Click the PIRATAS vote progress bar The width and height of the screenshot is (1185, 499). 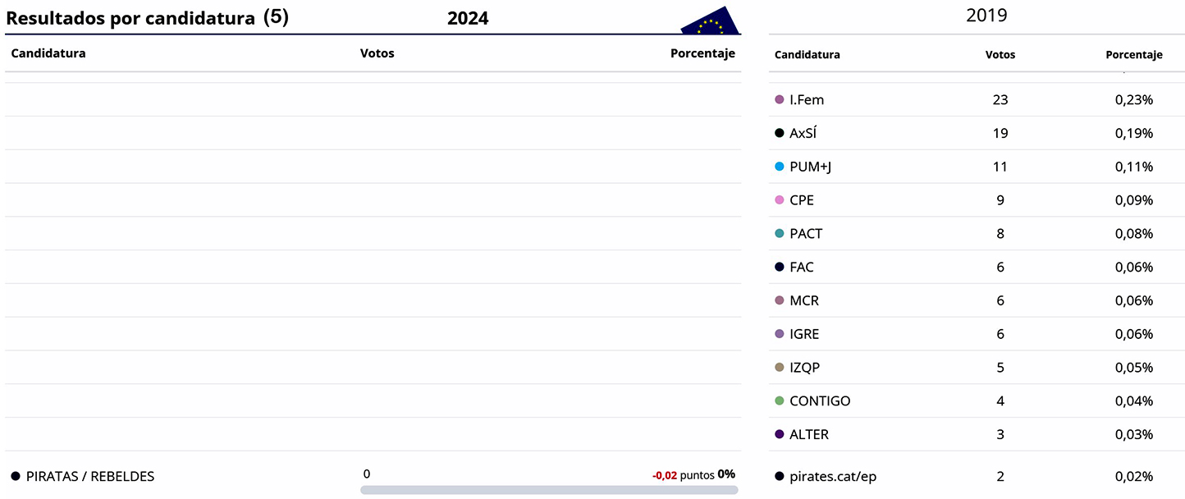[548, 490]
